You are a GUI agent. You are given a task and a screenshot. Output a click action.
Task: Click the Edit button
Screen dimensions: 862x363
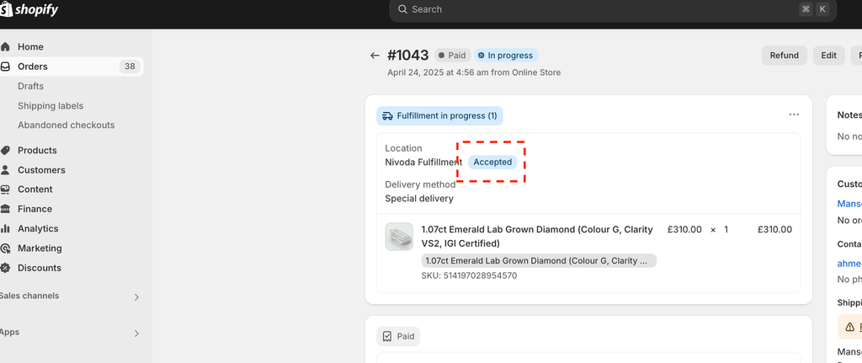pyautogui.click(x=828, y=56)
